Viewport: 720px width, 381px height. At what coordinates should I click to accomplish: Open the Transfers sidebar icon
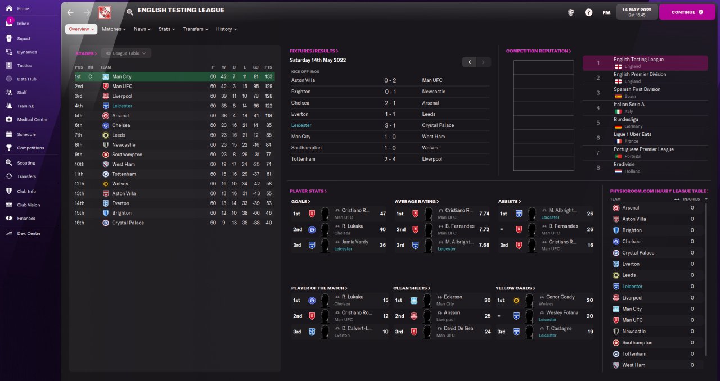coord(9,176)
